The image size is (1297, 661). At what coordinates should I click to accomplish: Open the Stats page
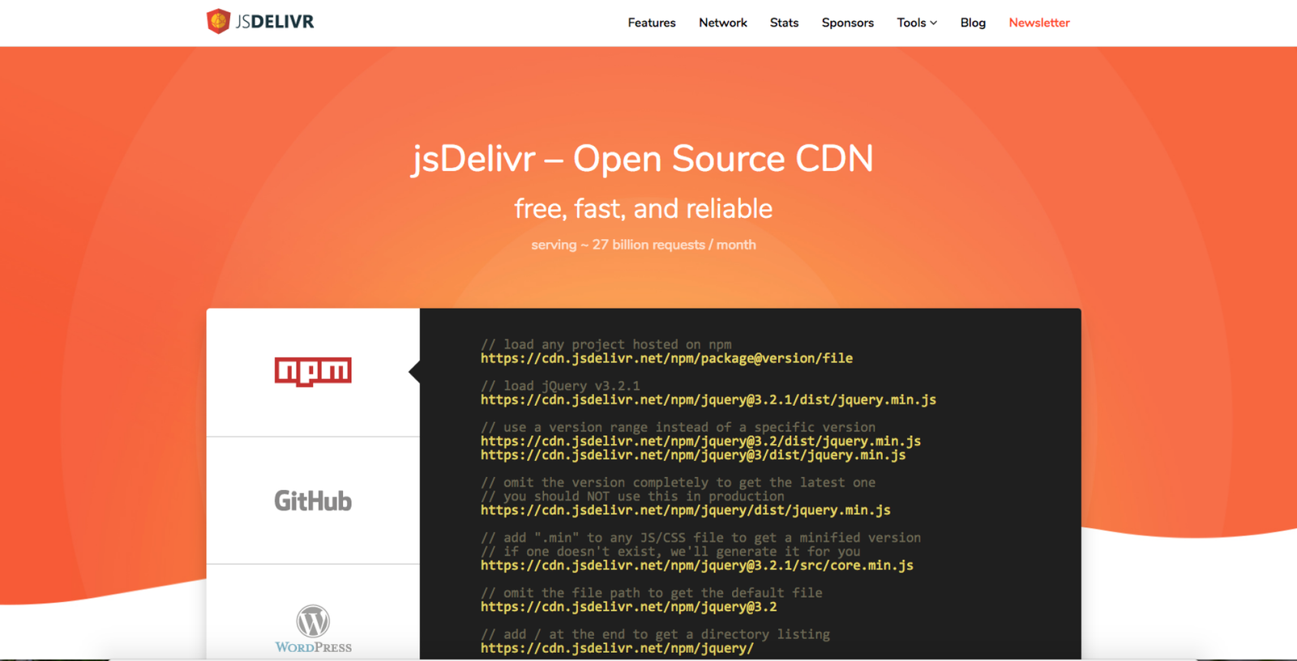[x=784, y=23]
